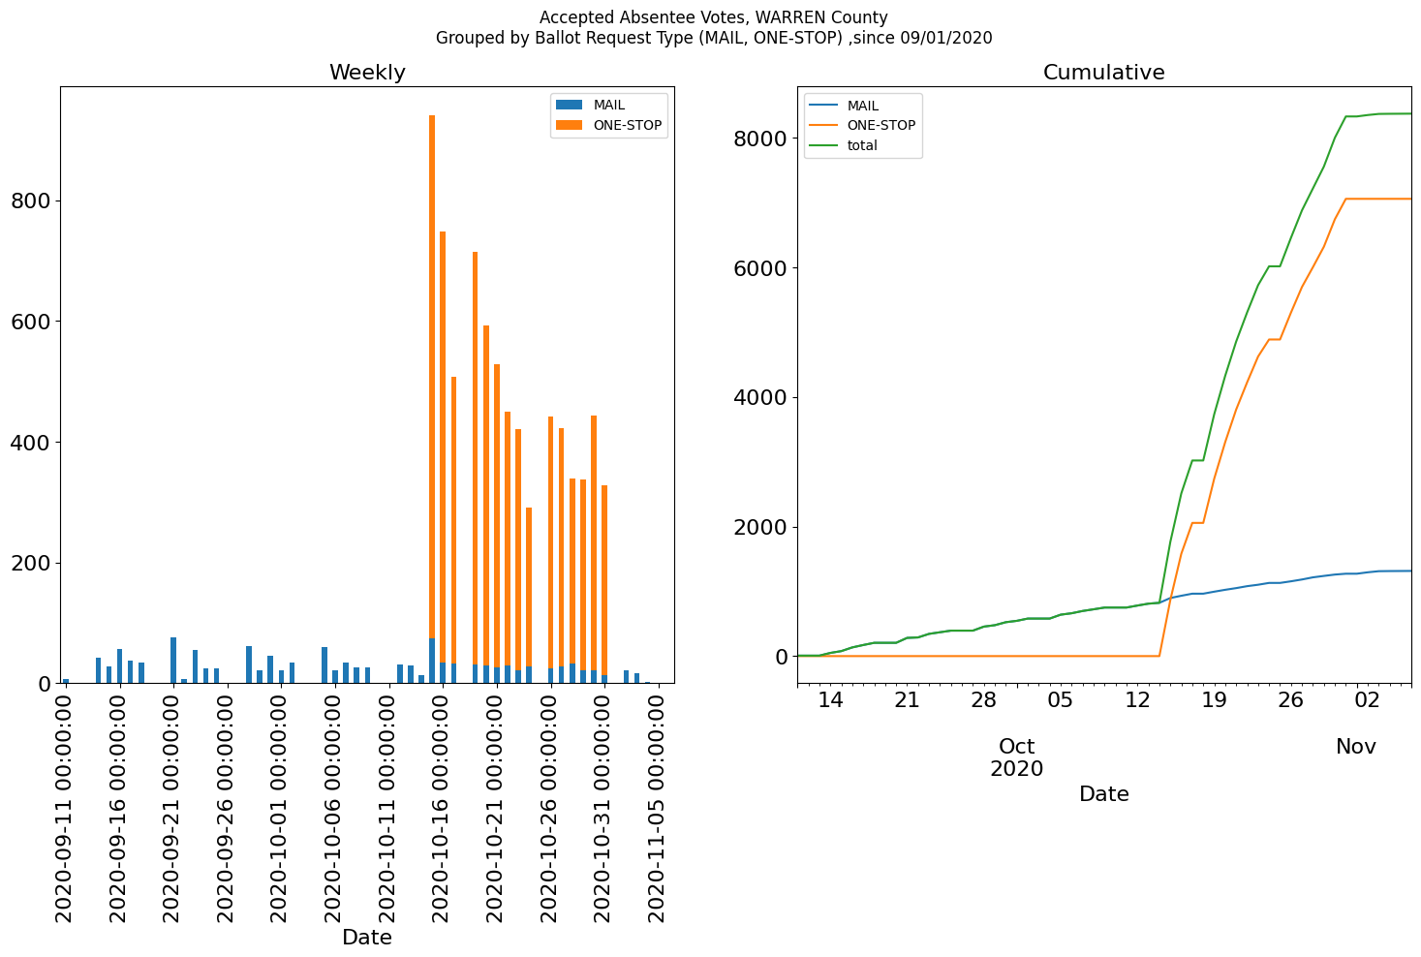Click the '2020-10-01 00:00:00' date label
Screen dimensions: 1421x957
coord(281,808)
